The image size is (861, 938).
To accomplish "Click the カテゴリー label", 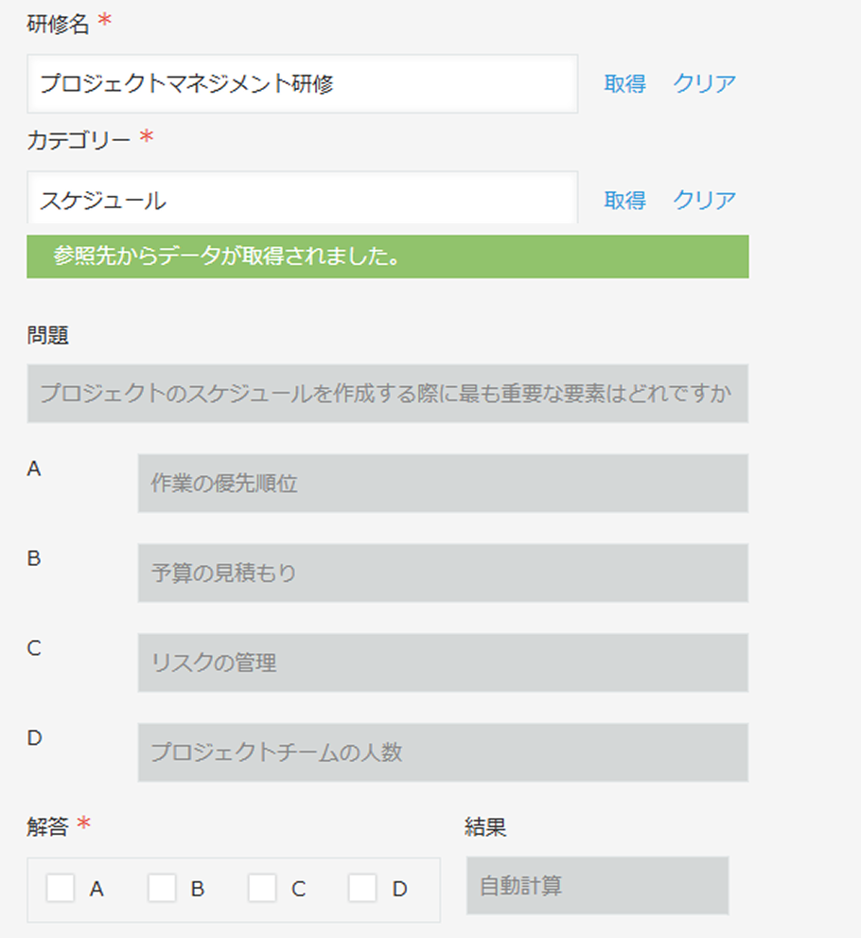I will tap(79, 141).
